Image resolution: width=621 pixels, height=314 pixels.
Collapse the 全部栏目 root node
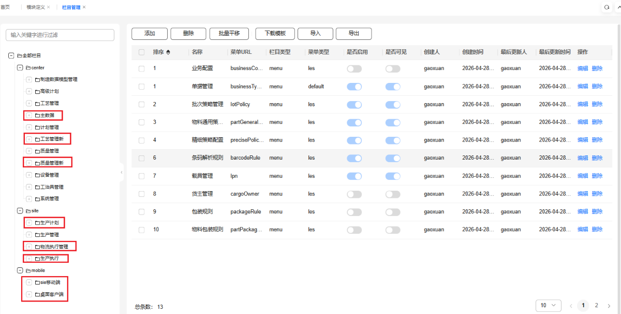coord(11,55)
